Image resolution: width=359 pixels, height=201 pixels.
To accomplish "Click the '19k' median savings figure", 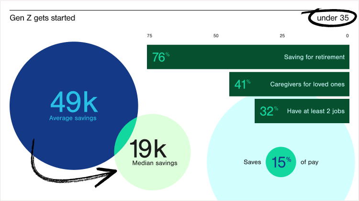I will coord(148,149).
